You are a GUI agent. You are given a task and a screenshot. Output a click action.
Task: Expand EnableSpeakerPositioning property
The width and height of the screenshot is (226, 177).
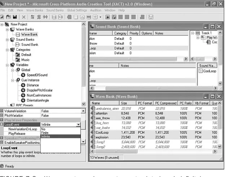pyautogui.click(x=1, y=142)
